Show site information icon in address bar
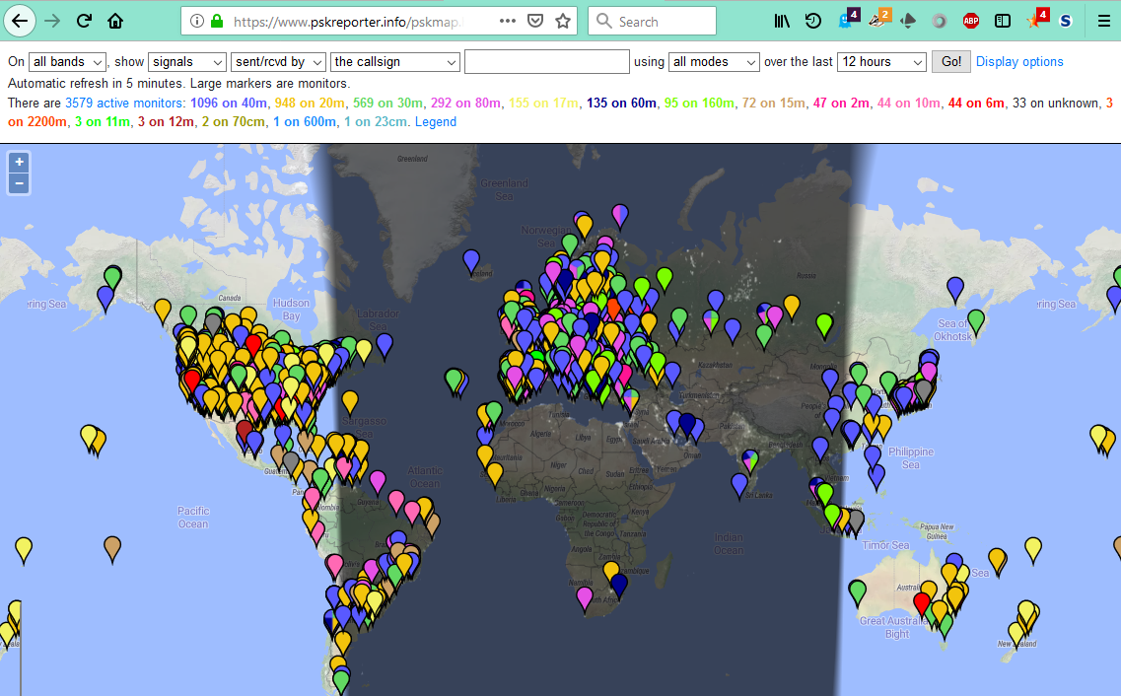1121x696 pixels. (x=196, y=21)
